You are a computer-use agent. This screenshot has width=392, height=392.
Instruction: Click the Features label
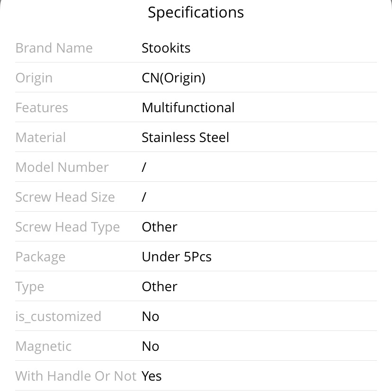click(42, 107)
